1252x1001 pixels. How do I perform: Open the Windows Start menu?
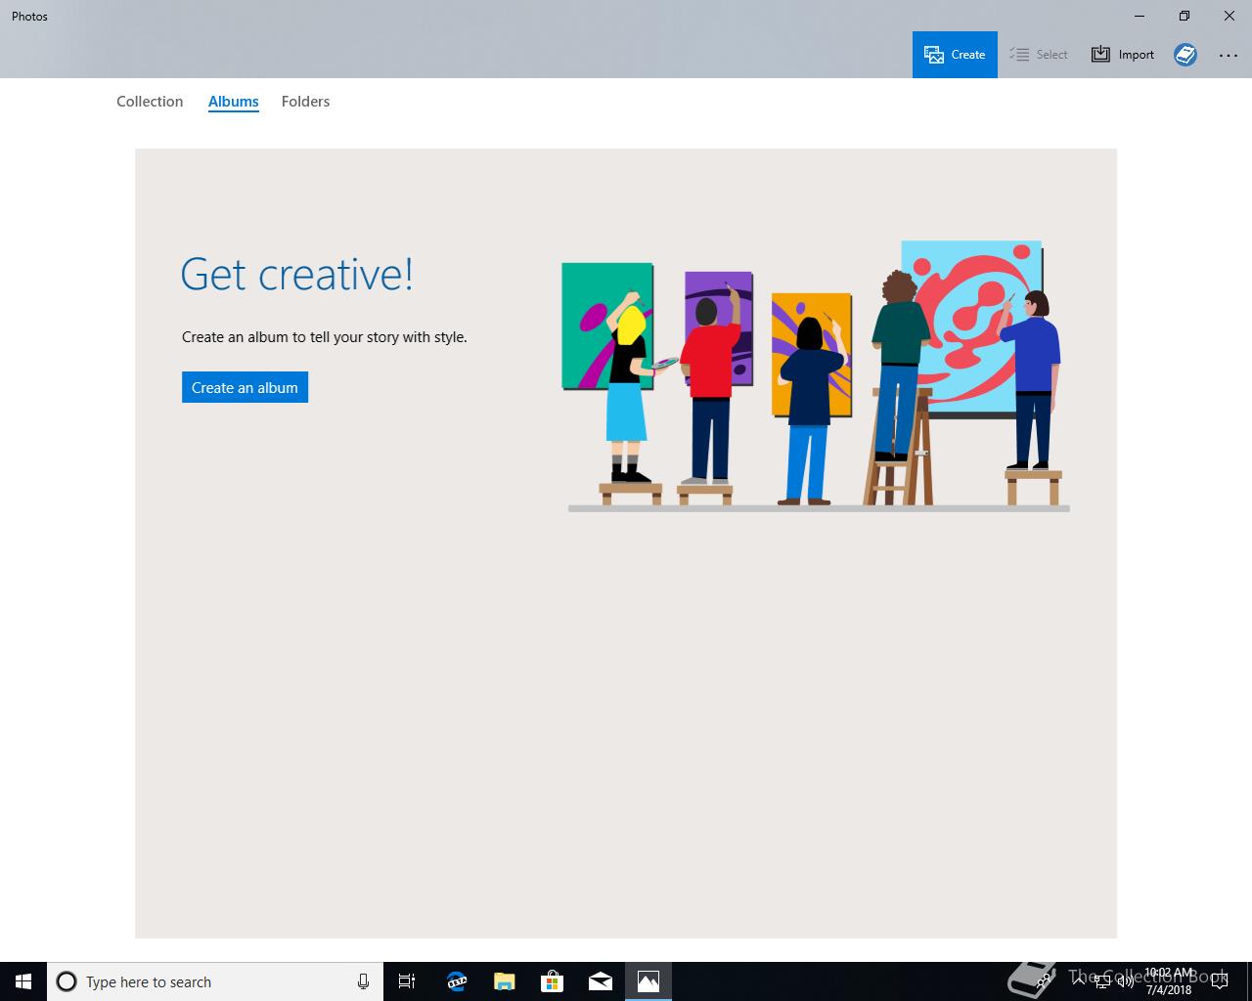(23, 981)
